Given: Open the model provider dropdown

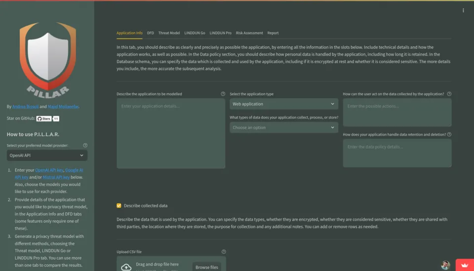Looking at the screenshot, I should 47,155.
